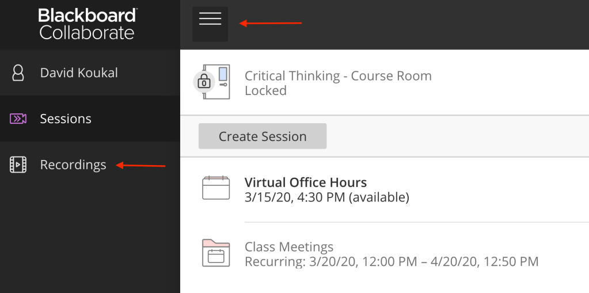Click the Virtual Office Hours calendar icon
Screen dimensions: 589x293
coord(216,188)
